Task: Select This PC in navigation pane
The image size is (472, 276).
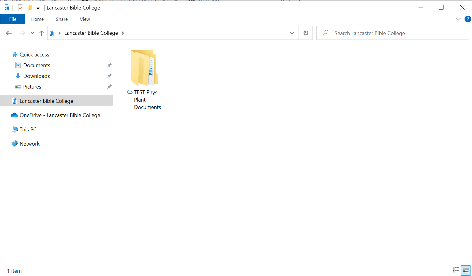Action: point(28,130)
